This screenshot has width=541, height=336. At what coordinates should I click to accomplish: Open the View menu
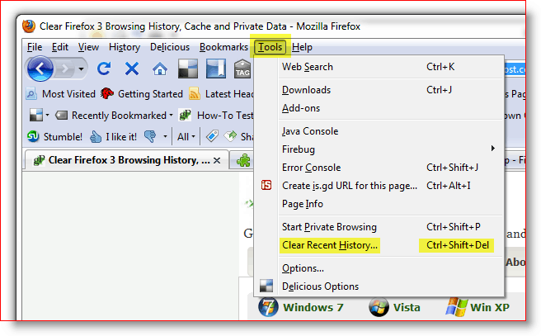coord(88,47)
